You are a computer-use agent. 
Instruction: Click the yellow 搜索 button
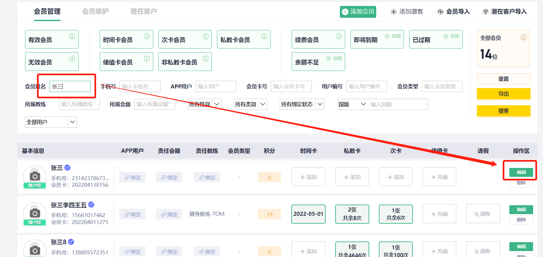[x=503, y=111]
